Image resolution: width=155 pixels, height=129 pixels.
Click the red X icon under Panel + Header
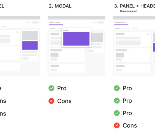(x=117, y=125)
